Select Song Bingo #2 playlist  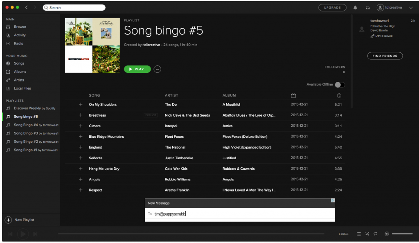point(36,141)
